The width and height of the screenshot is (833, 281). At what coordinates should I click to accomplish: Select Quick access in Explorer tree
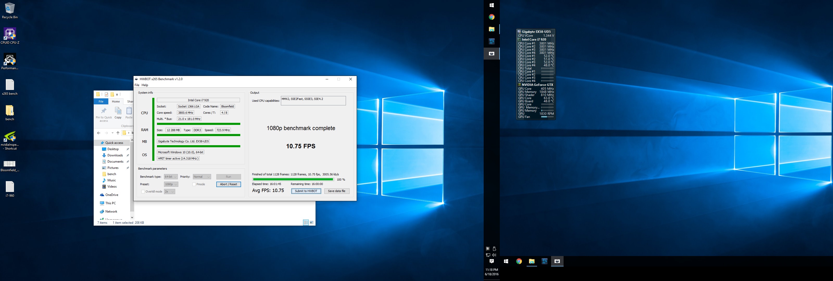[x=114, y=143]
